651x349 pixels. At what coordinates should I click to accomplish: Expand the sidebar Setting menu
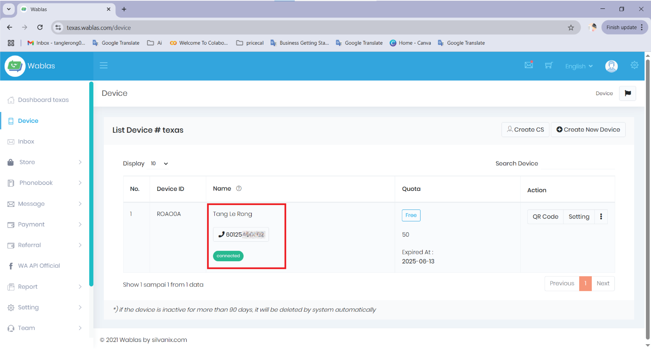tap(45, 307)
